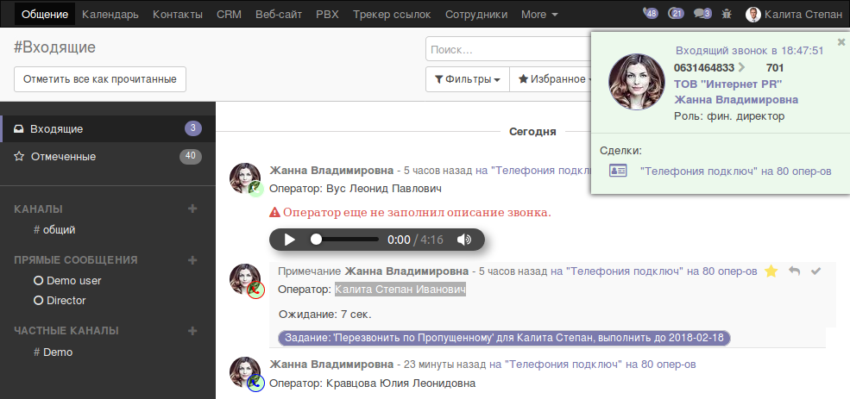
Task: Open the Фильтры dropdown
Action: [x=467, y=79]
